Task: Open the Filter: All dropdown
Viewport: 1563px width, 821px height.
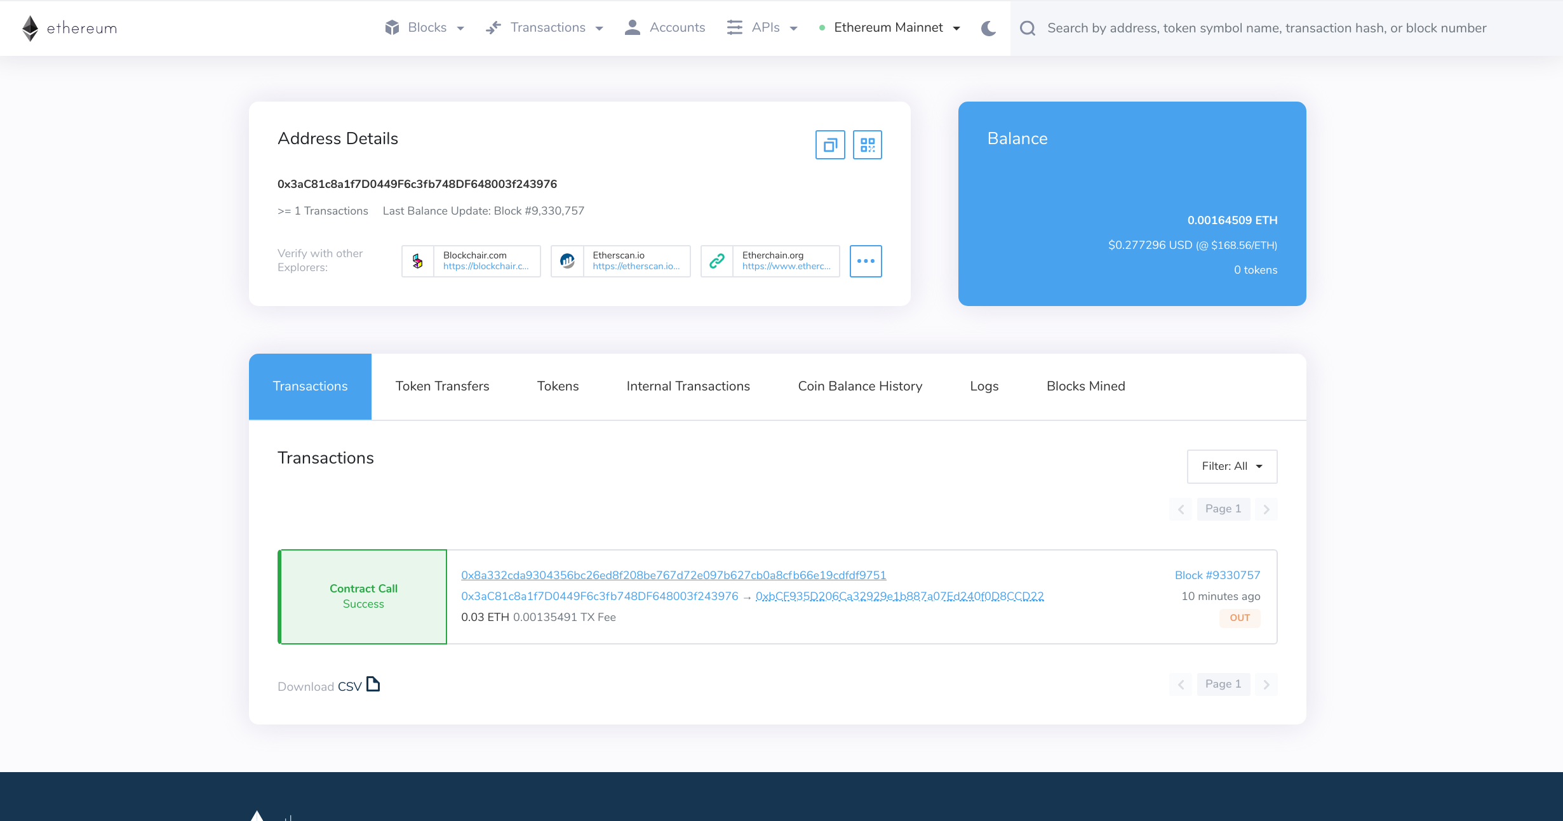Action: click(x=1231, y=466)
